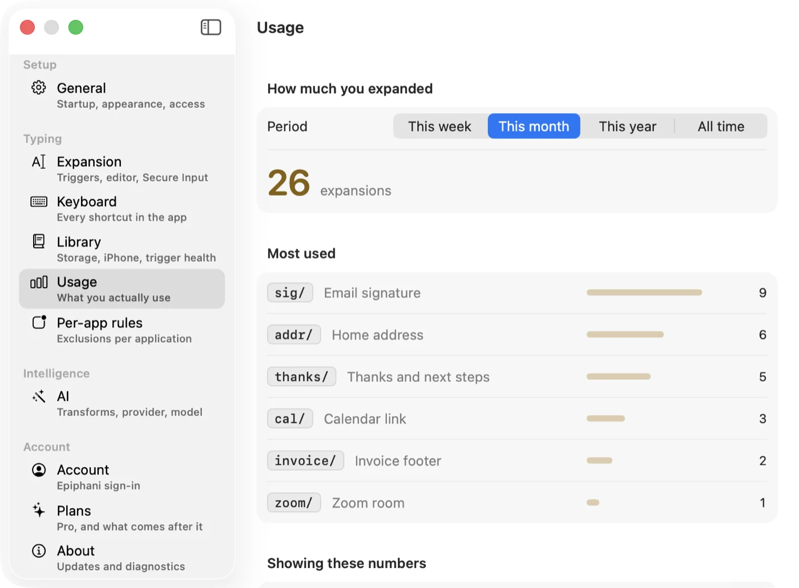Click "Calendar link" snippet name
Screen dimensions: 799x588
pyautogui.click(x=365, y=419)
